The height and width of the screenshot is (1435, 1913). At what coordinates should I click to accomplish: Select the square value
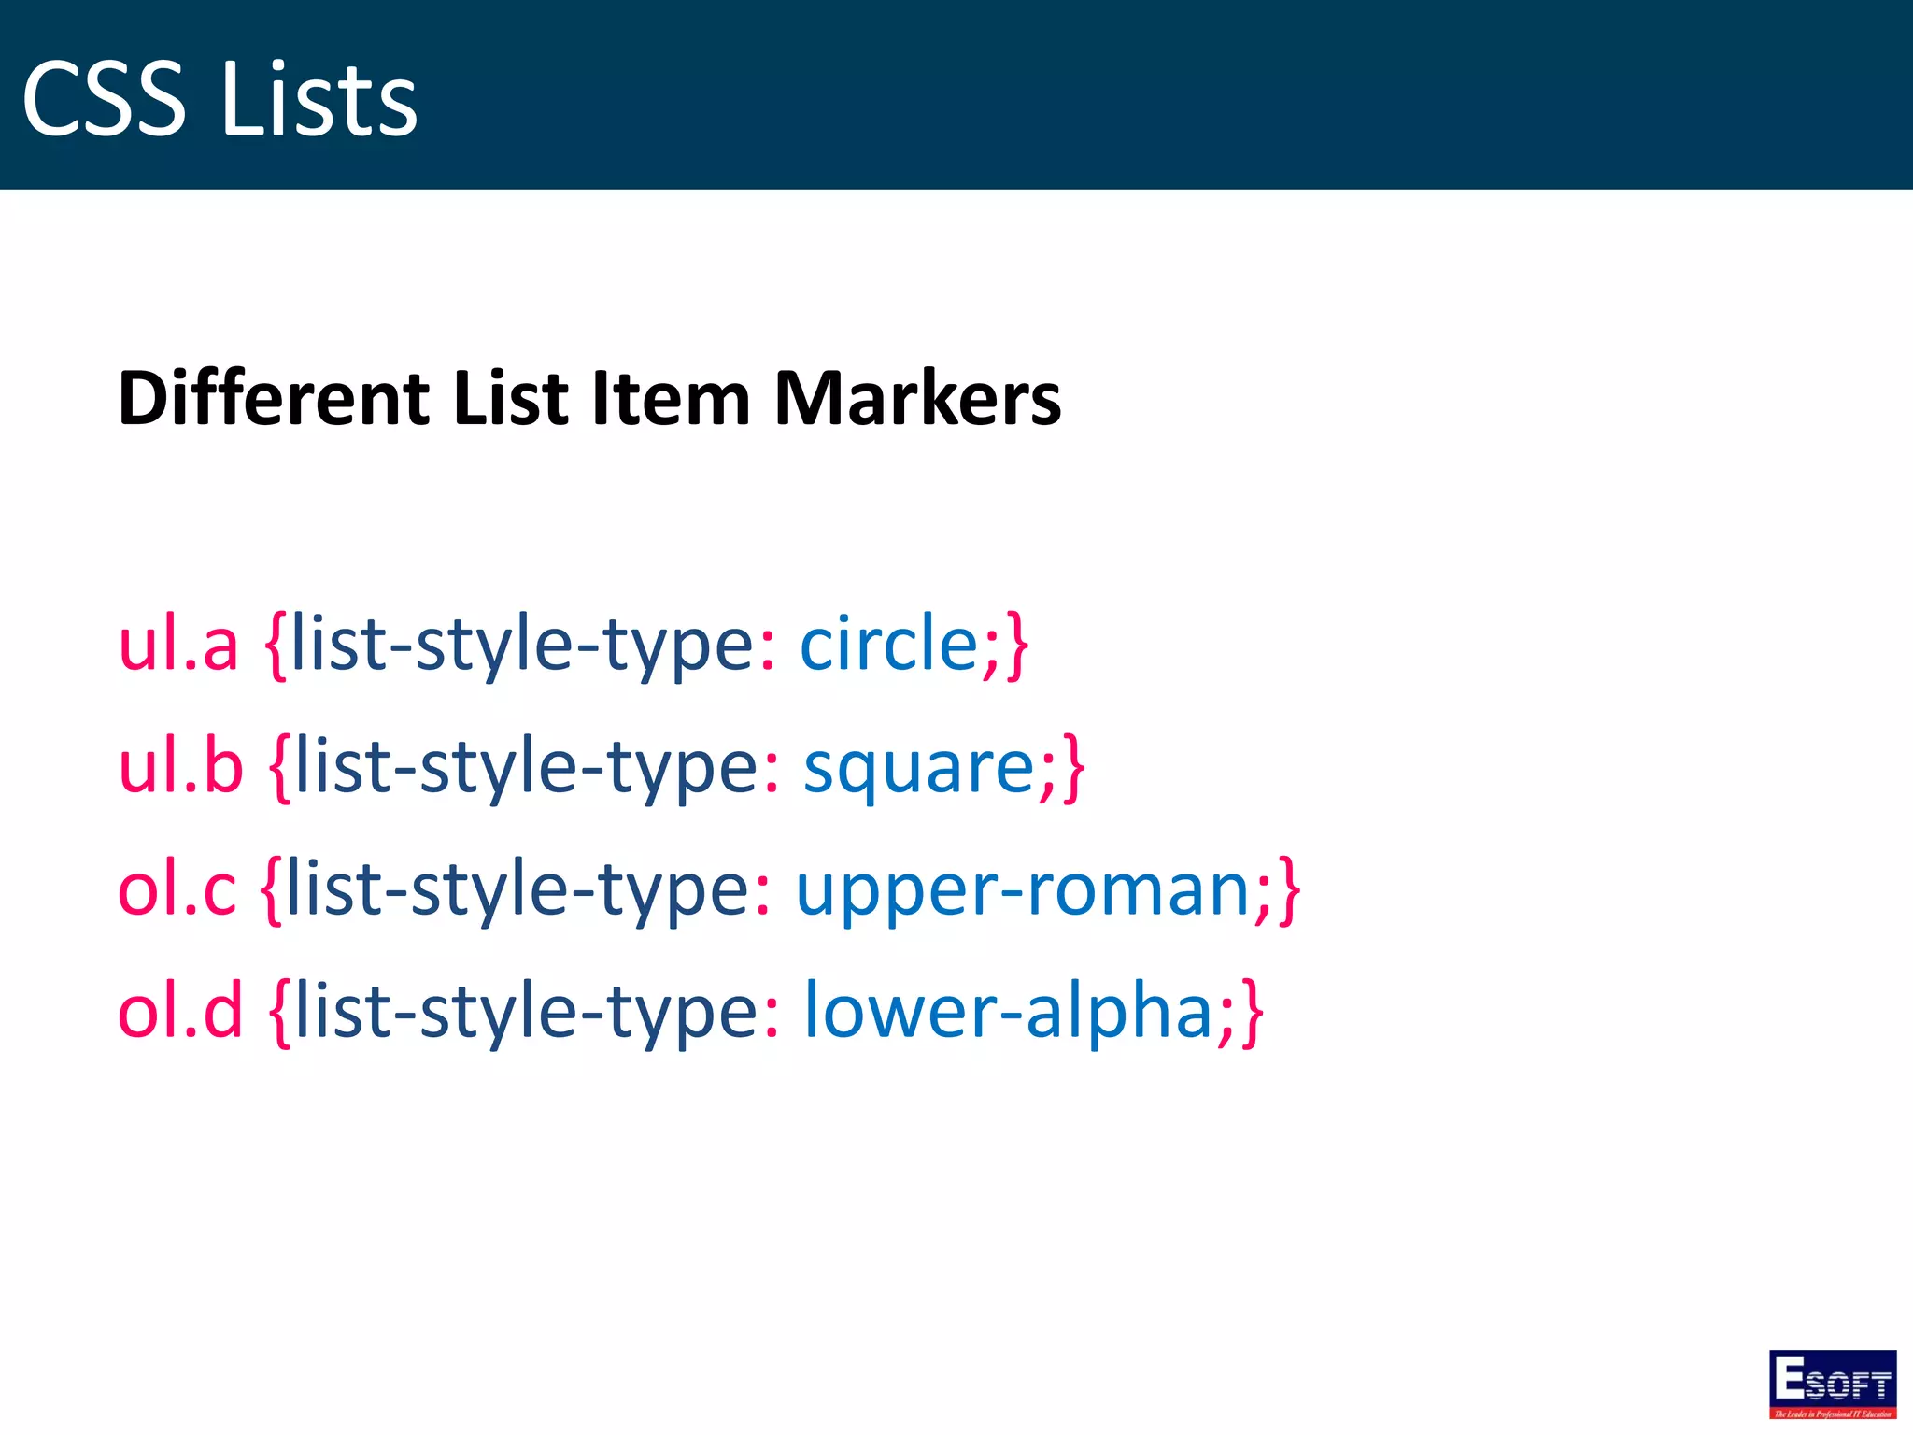click(919, 768)
